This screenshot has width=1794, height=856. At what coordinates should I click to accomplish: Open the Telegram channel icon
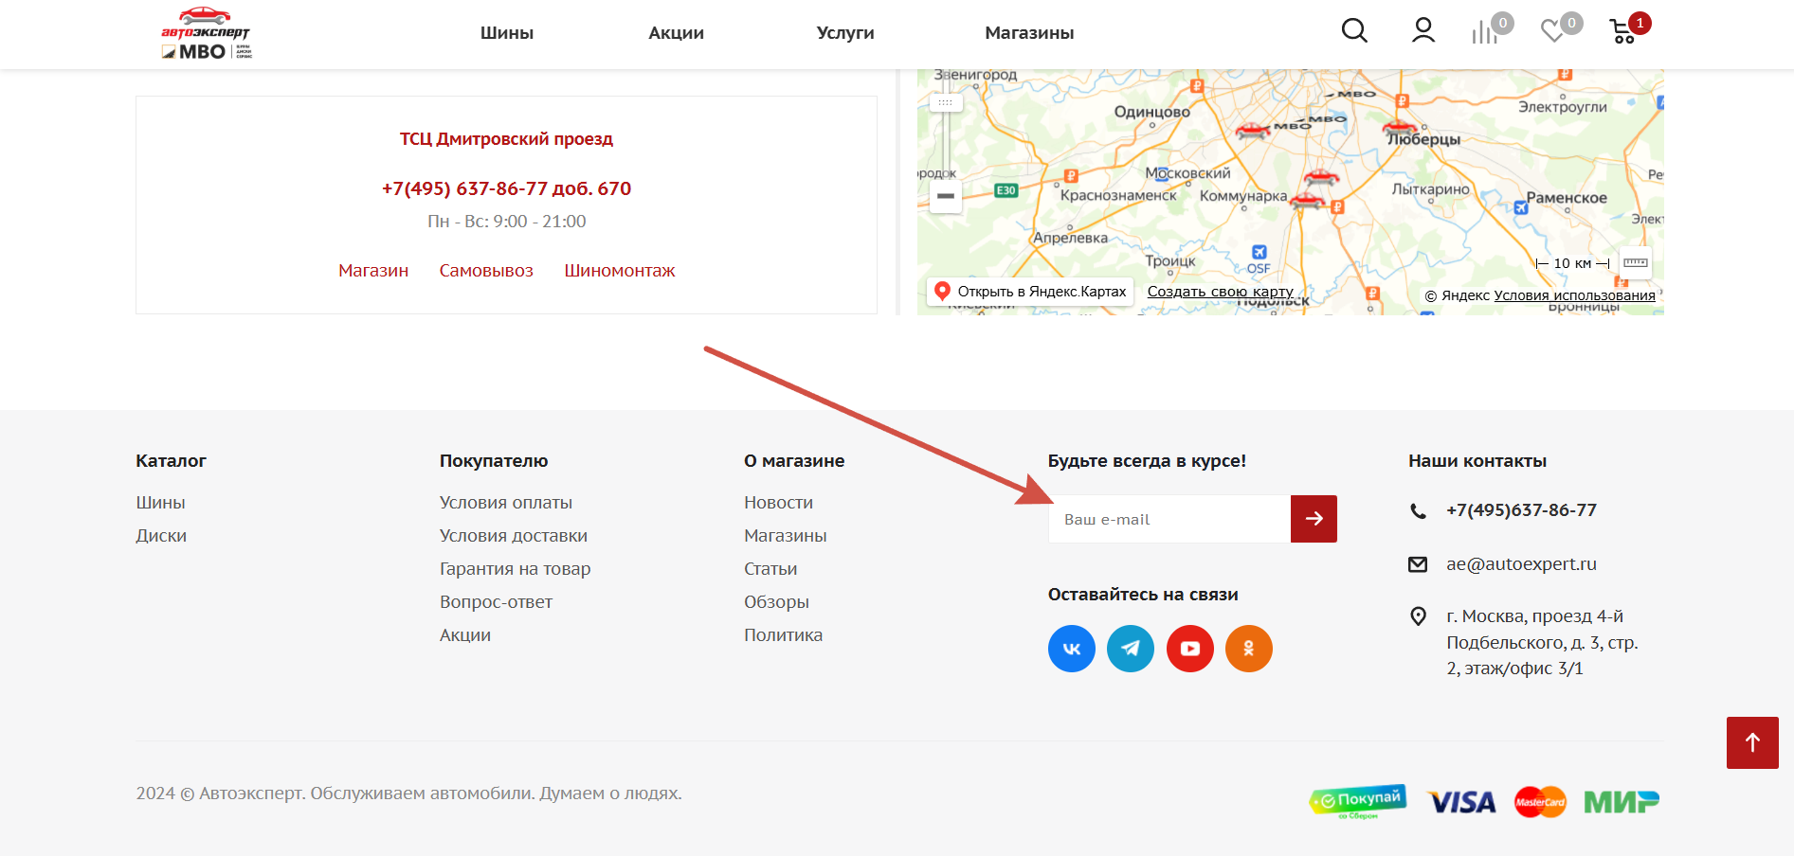(1131, 649)
